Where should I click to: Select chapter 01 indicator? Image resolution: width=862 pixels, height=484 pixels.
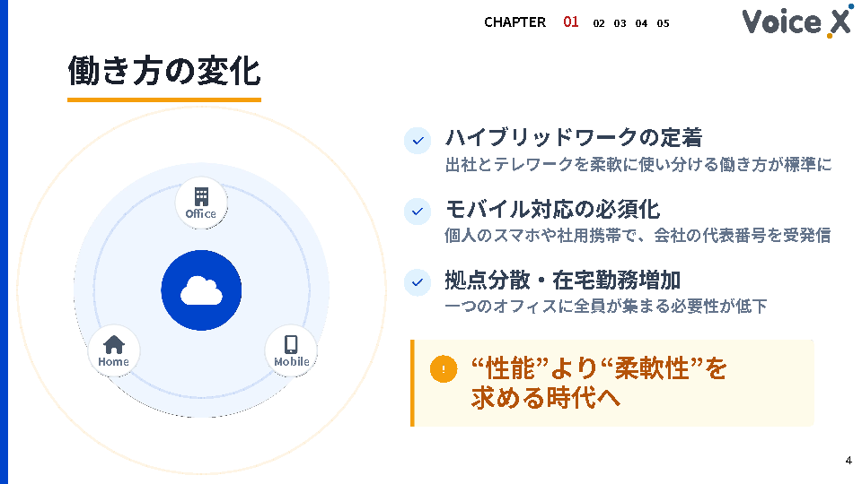(x=571, y=22)
